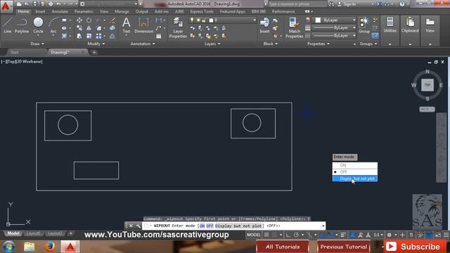
Task: Open the lineweight ByLayer dropdown
Action: 335,28
